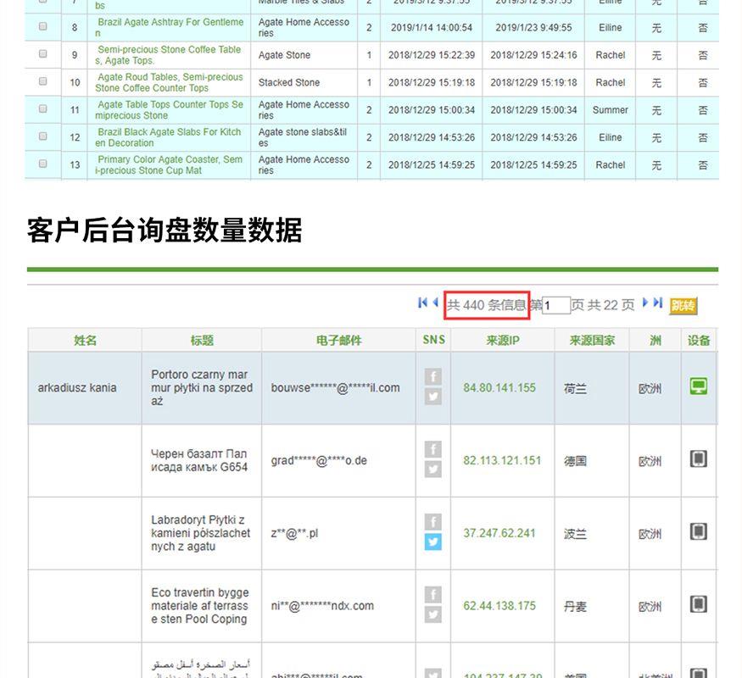This screenshot has width=742, height=678.
Task: Click the blue Twitter icon in the z**@**.pl row
Action: click(432, 542)
